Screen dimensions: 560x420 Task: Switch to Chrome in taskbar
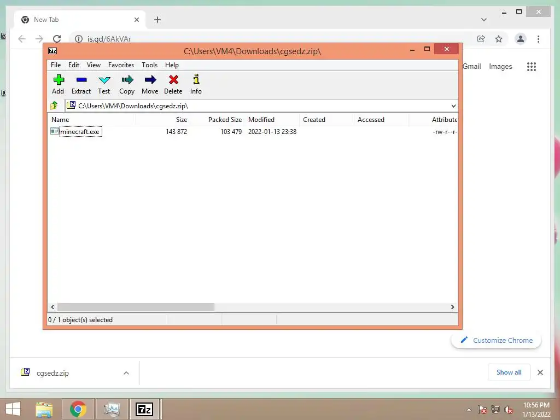pyautogui.click(x=78, y=409)
